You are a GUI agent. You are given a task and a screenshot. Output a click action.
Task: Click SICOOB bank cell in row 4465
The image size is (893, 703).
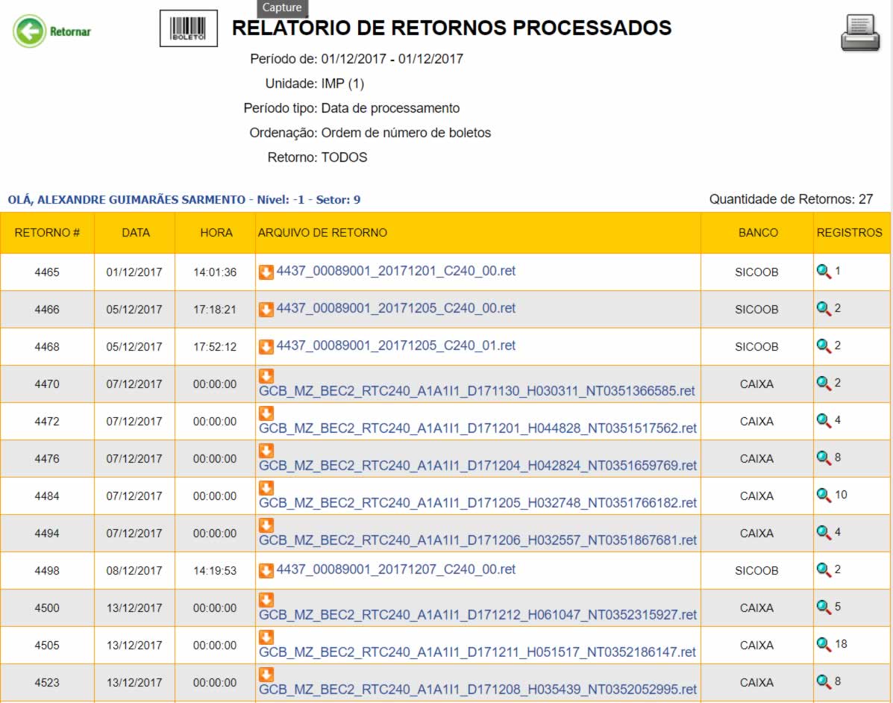(756, 272)
